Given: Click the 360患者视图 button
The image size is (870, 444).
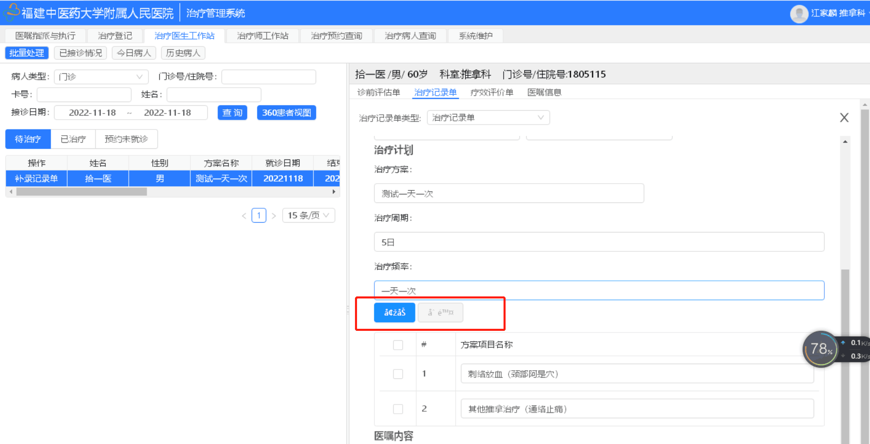Looking at the screenshot, I should (286, 113).
